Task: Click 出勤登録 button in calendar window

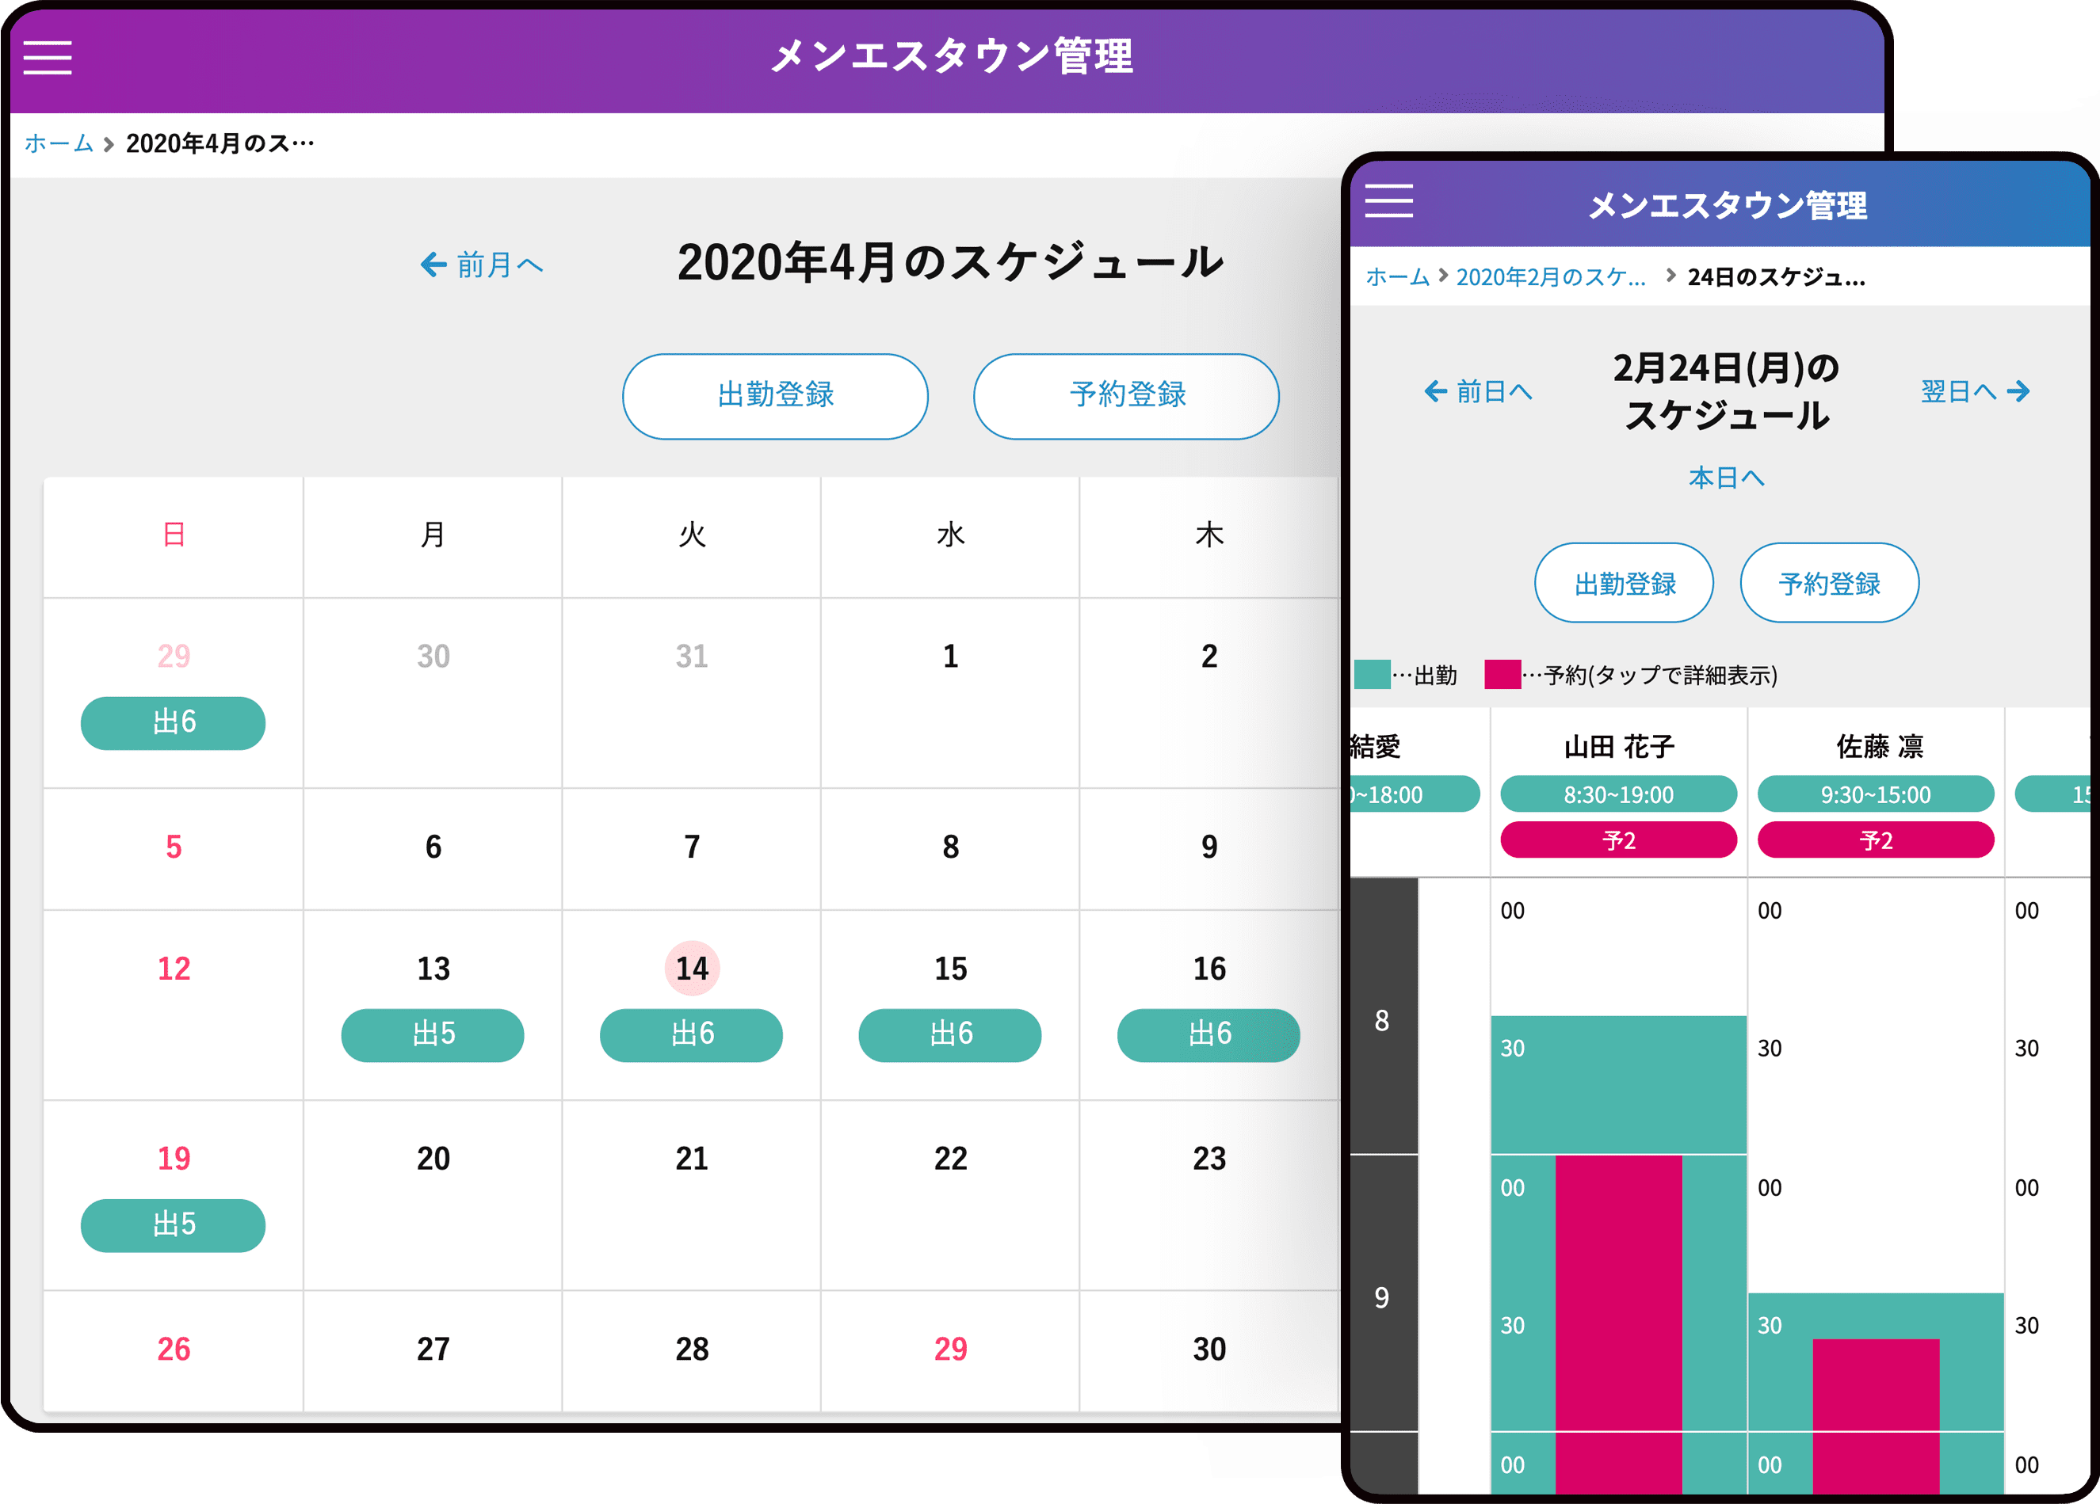Action: point(775,395)
